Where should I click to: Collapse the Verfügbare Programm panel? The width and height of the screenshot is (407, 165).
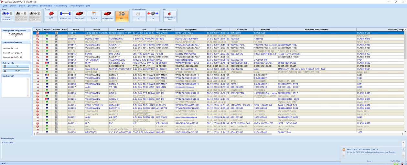pos(29,30)
